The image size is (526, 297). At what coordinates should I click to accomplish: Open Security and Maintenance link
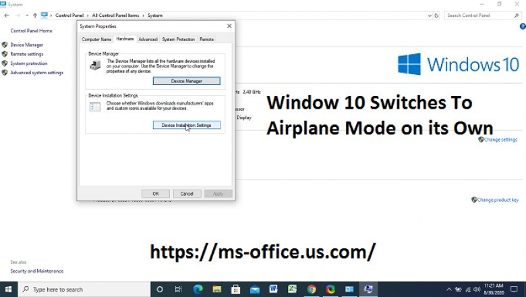(37, 271)
